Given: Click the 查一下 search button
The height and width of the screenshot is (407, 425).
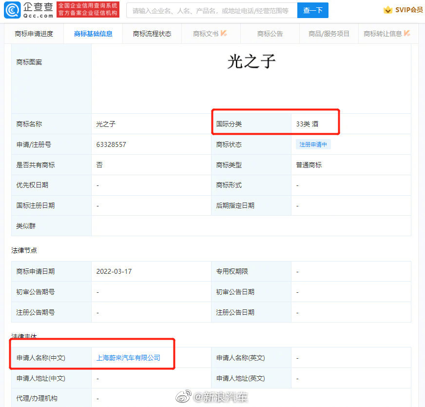Looking at the screenshot, I should tap(312, 10).
